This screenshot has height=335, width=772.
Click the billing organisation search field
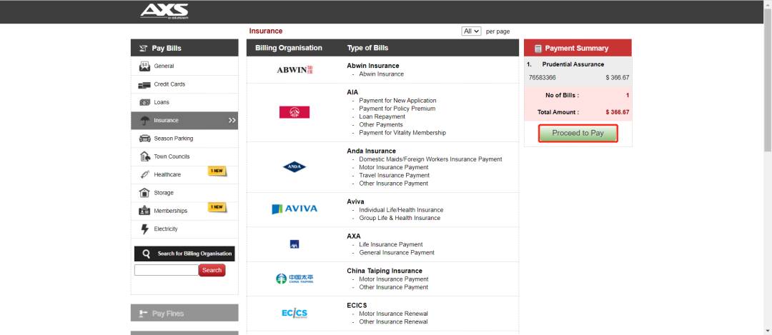coord(166,271)
